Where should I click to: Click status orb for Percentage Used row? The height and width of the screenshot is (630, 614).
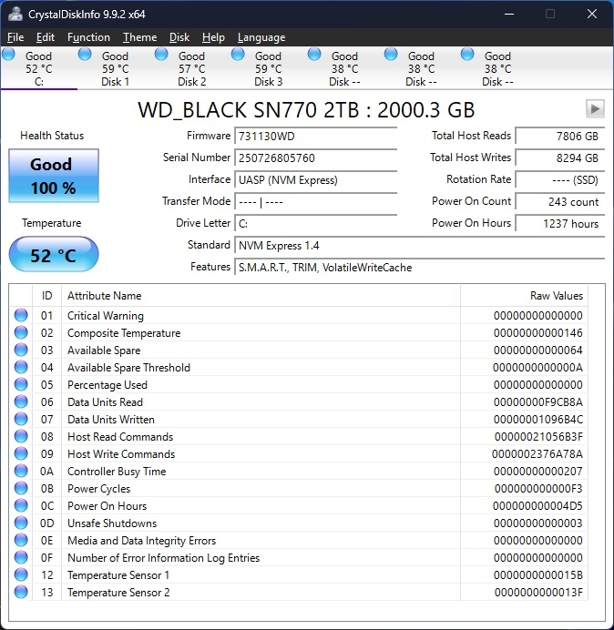point(21,384)
